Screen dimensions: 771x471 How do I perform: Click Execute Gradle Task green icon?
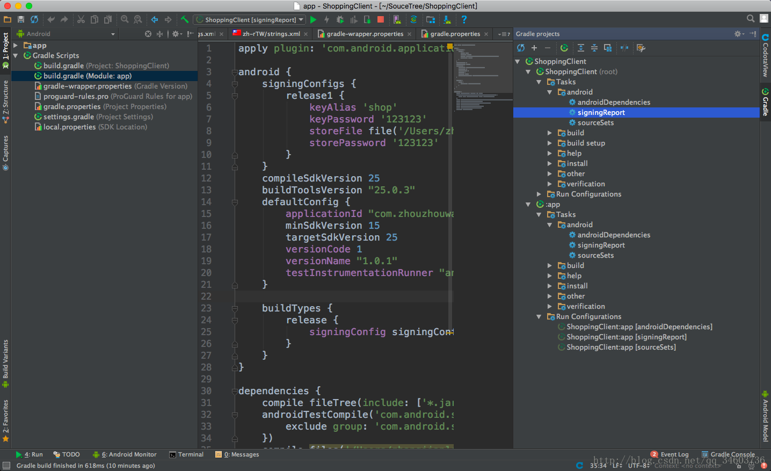564,48
